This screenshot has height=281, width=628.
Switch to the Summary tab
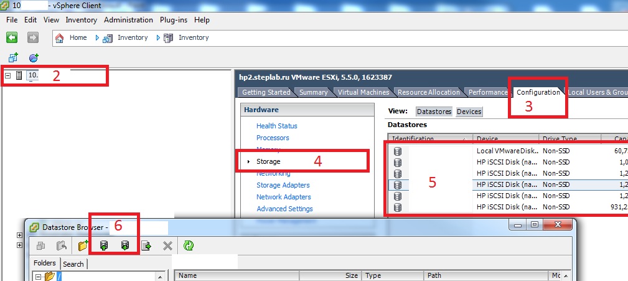tap(313, 92)
